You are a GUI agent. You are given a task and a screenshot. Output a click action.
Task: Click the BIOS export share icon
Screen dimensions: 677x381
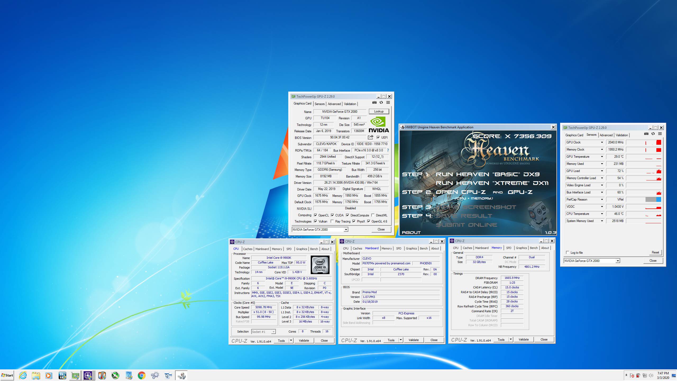[x=370, y=137]
